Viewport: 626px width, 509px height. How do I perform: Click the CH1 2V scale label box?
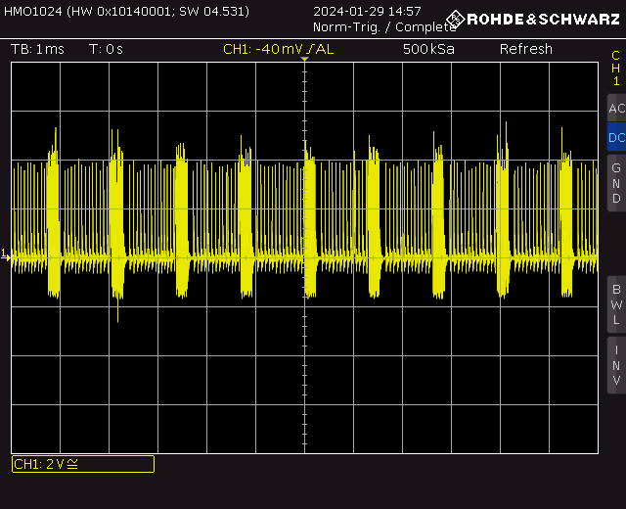tap(83, 464)
